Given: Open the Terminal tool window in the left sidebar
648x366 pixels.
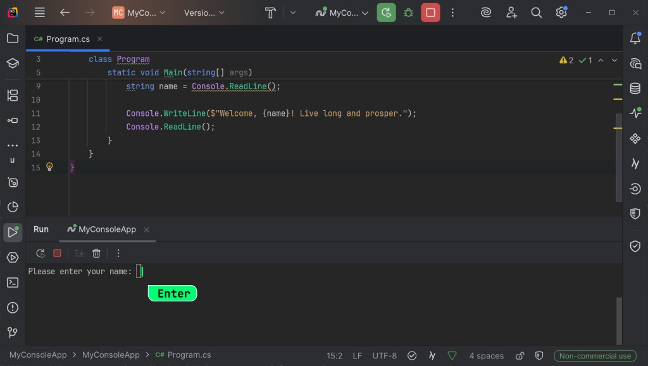Looking at the screenshot, I should coord(12,282).
